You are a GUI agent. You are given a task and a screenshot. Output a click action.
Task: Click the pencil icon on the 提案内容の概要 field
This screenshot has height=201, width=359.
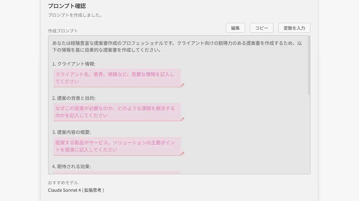pyautogui.click(x=182, y=153)
